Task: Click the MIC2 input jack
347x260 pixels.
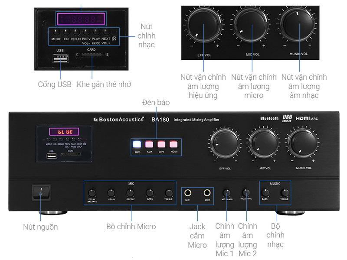Action: (x=207, y=193)
